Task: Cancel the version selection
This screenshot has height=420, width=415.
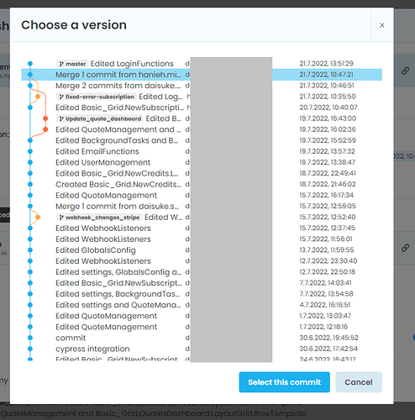Action: pos(359,382)
